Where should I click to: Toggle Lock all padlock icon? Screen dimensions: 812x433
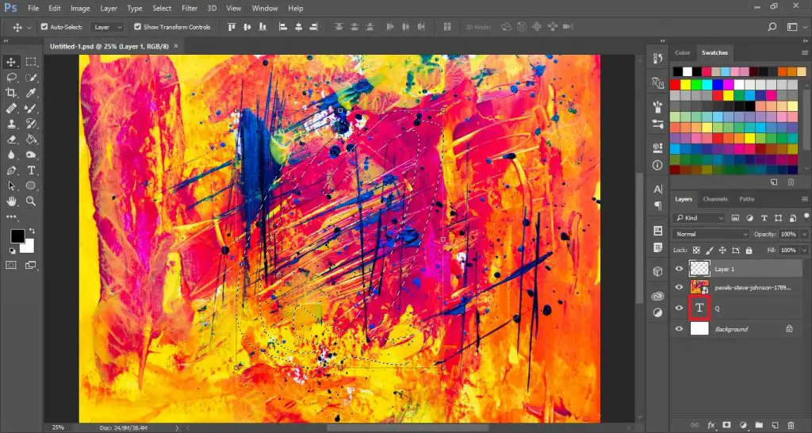click(749, 250)
